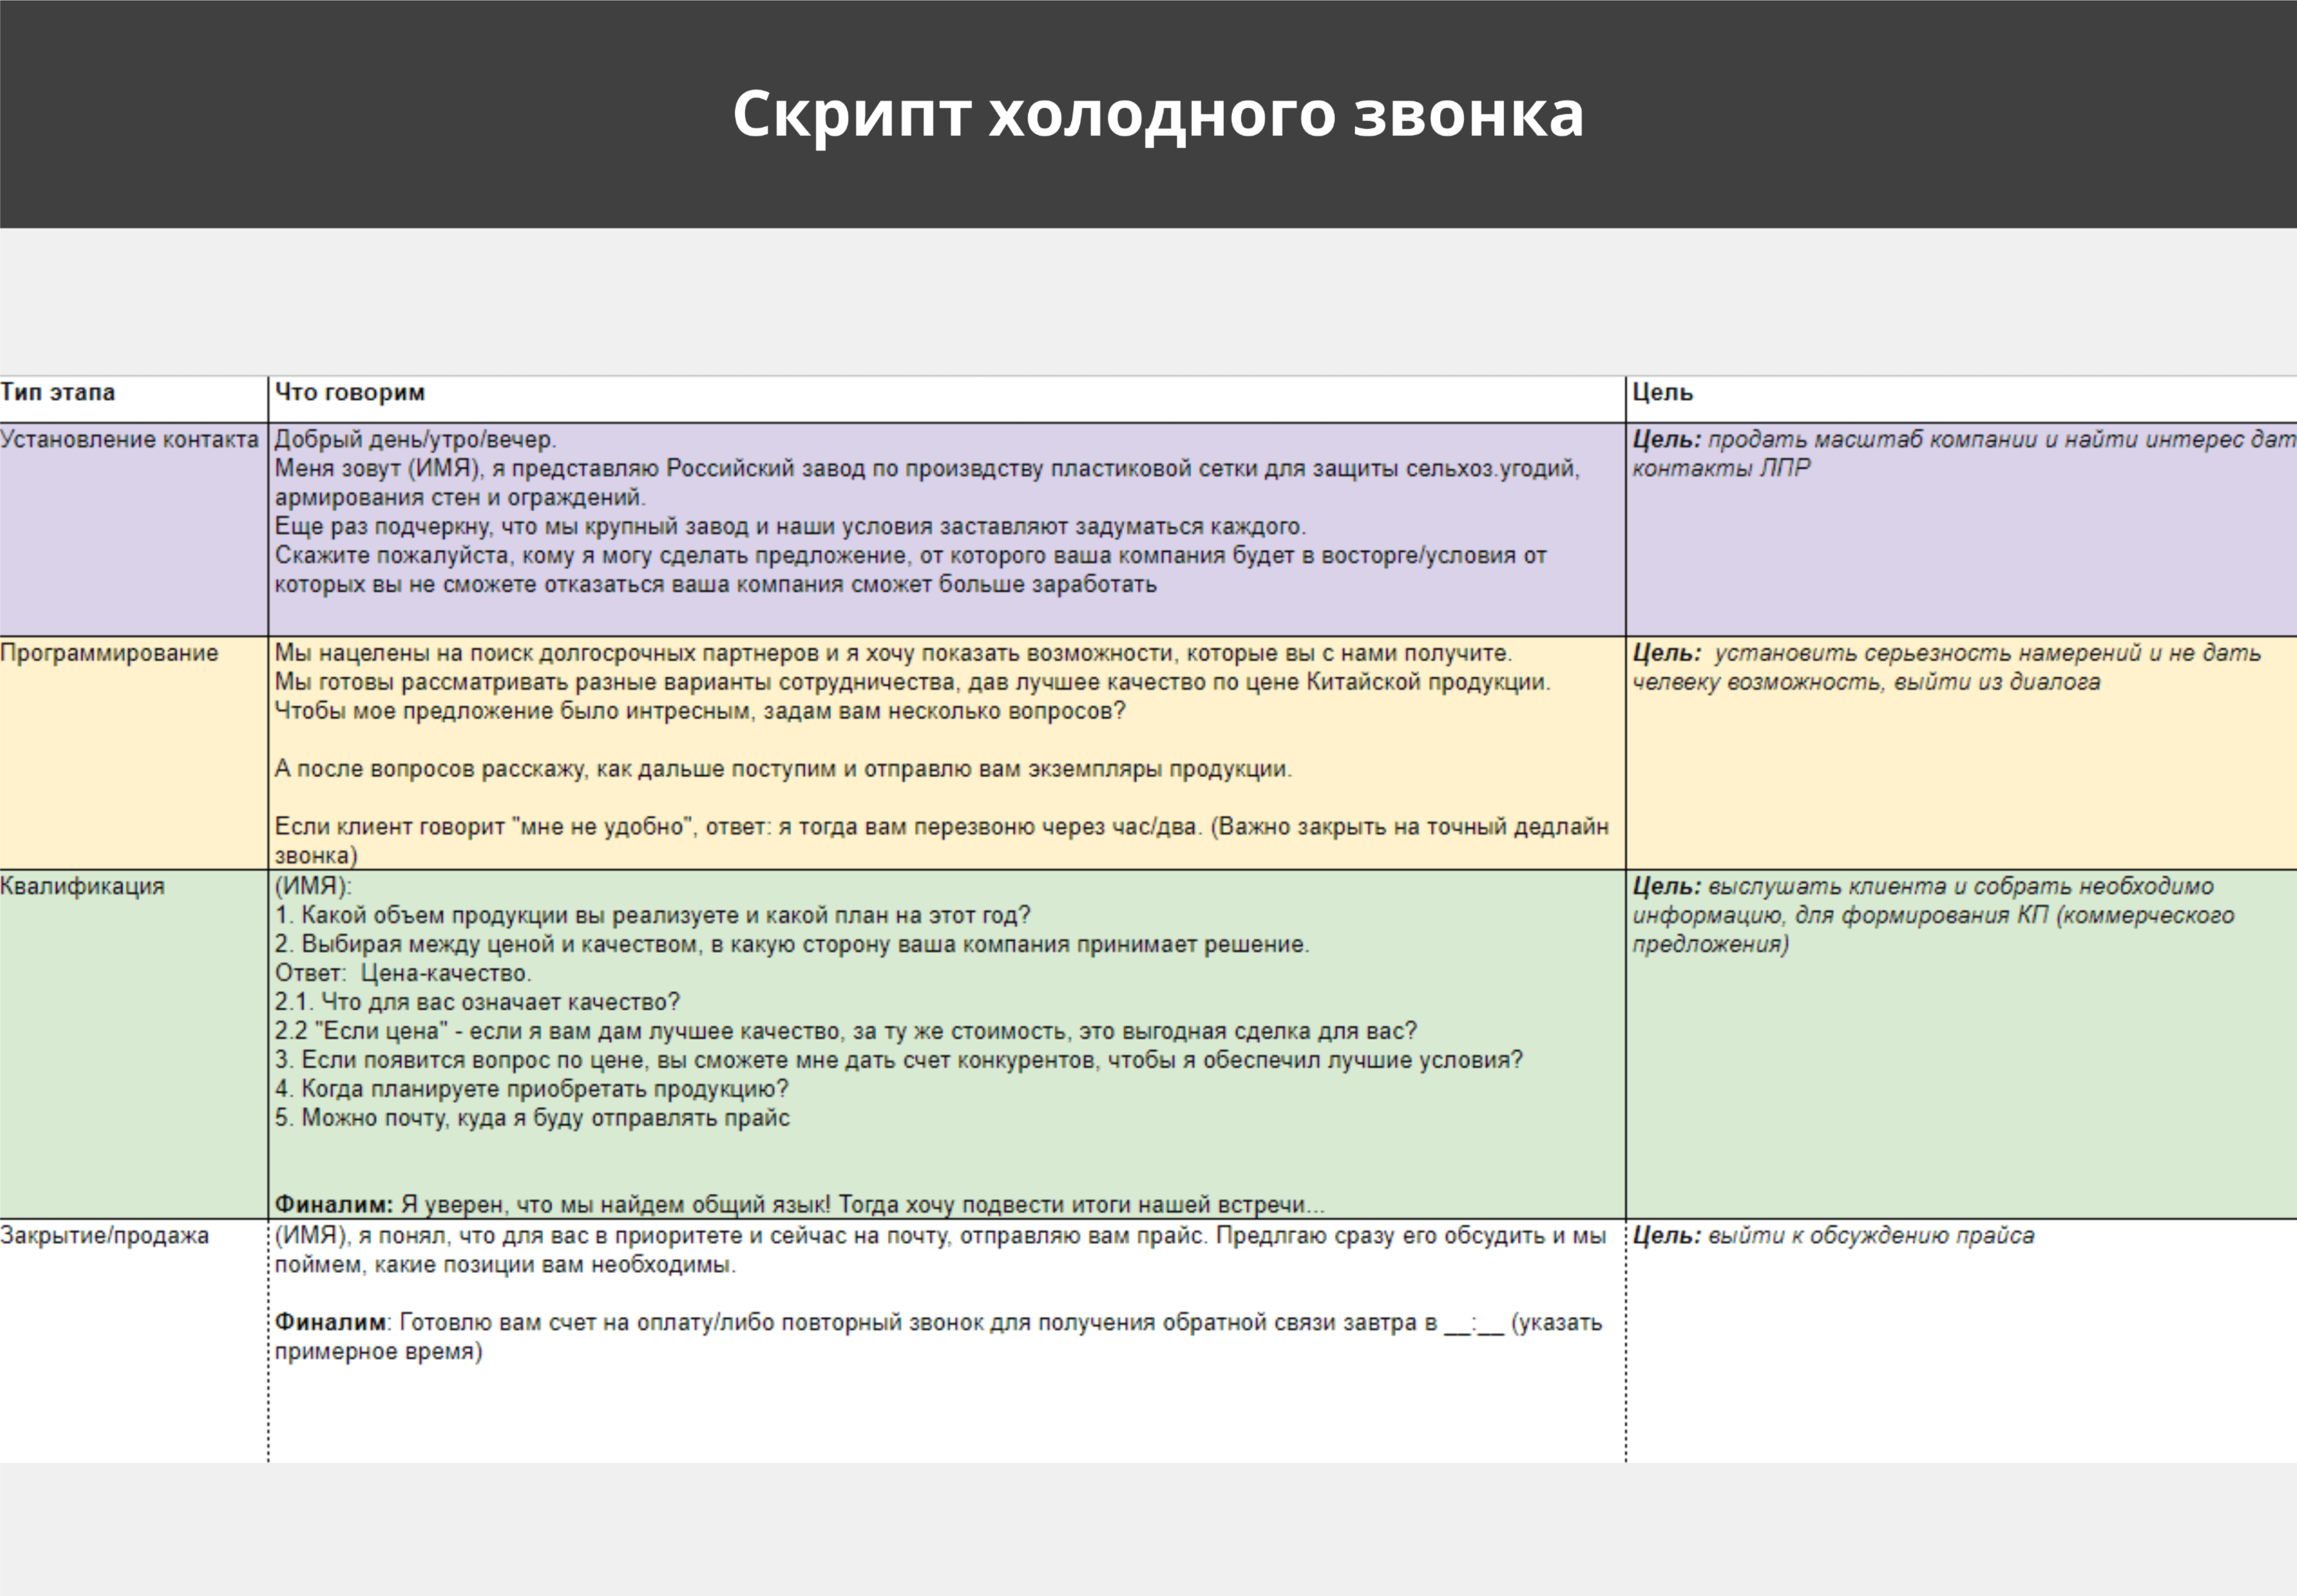Click the 'Закрытие/продажа' stage cell
2297x1596 pixels.
point(134,1340)
